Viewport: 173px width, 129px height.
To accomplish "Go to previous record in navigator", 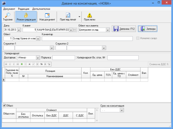I will [x=10, y=64].
